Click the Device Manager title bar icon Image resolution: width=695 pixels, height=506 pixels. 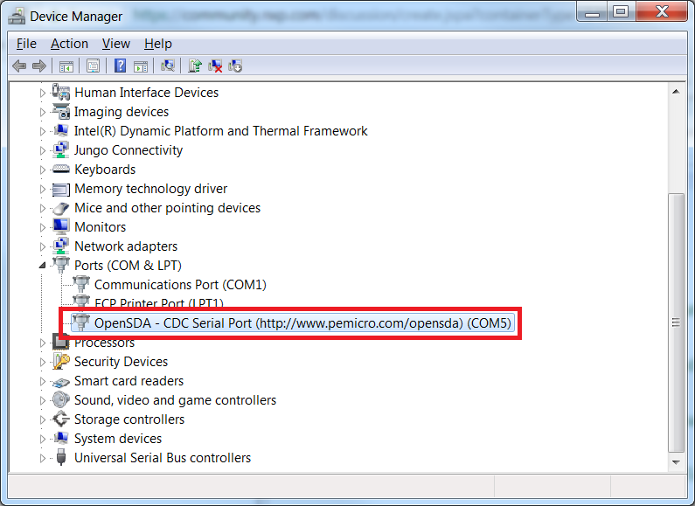[17, 17]
